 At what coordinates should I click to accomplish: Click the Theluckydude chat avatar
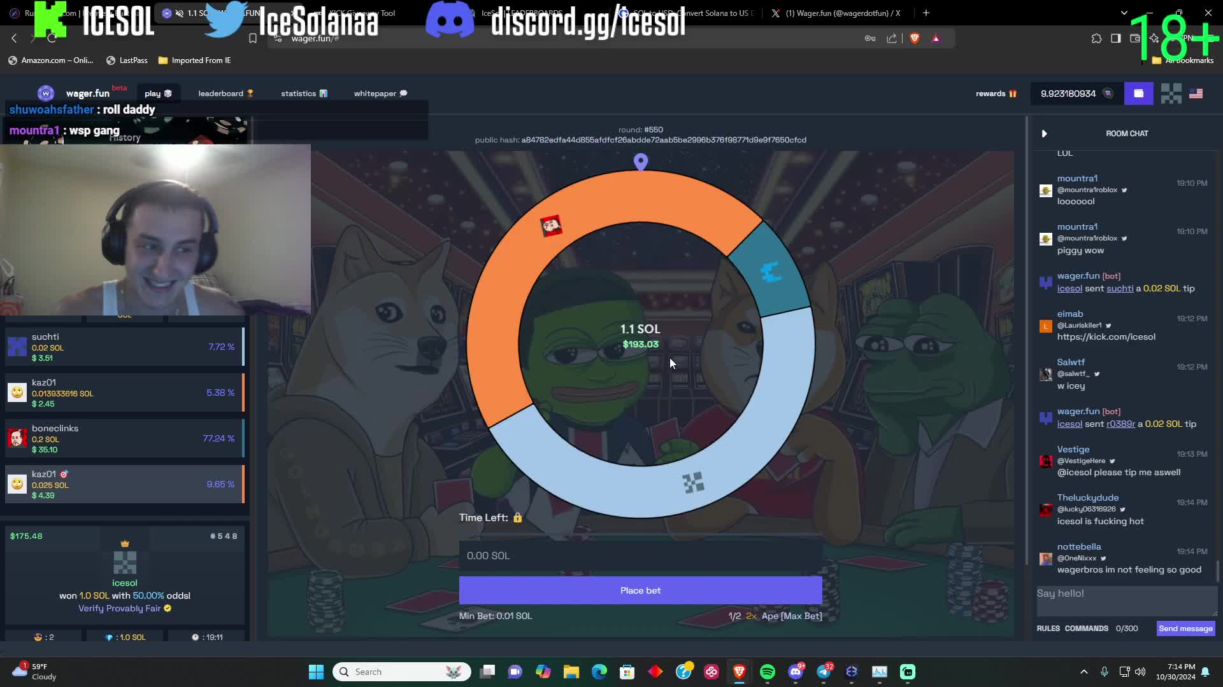pyautogui.click(x=1045, y=510)
